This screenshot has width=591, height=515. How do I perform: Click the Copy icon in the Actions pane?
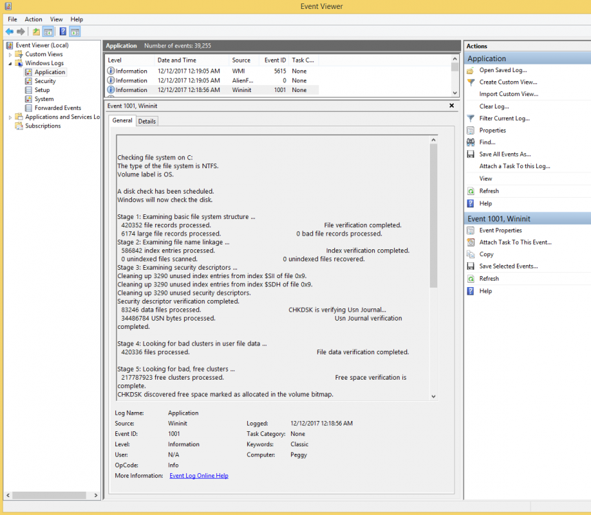[x=470, y=254]
